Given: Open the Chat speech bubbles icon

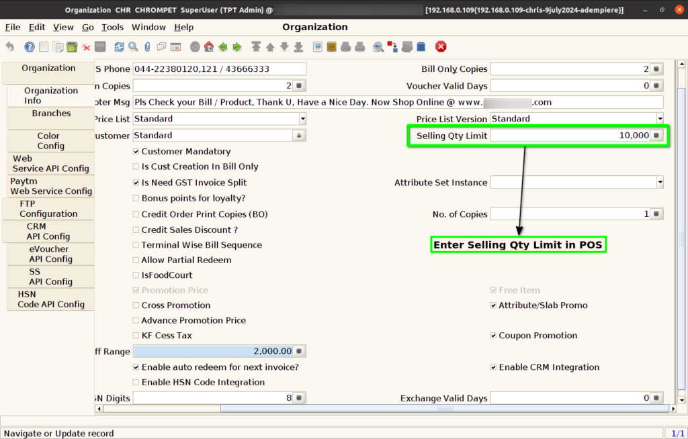Looking at the screenshot, I should 161,46.
